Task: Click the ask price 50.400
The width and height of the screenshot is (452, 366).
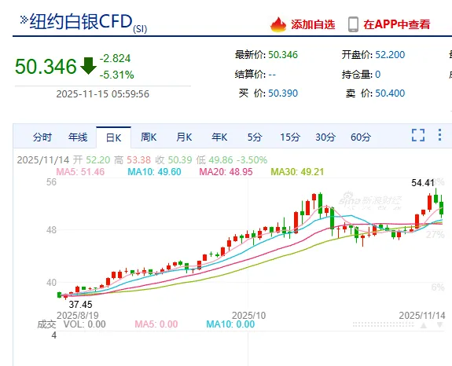Action: click(x=390, y=93)
